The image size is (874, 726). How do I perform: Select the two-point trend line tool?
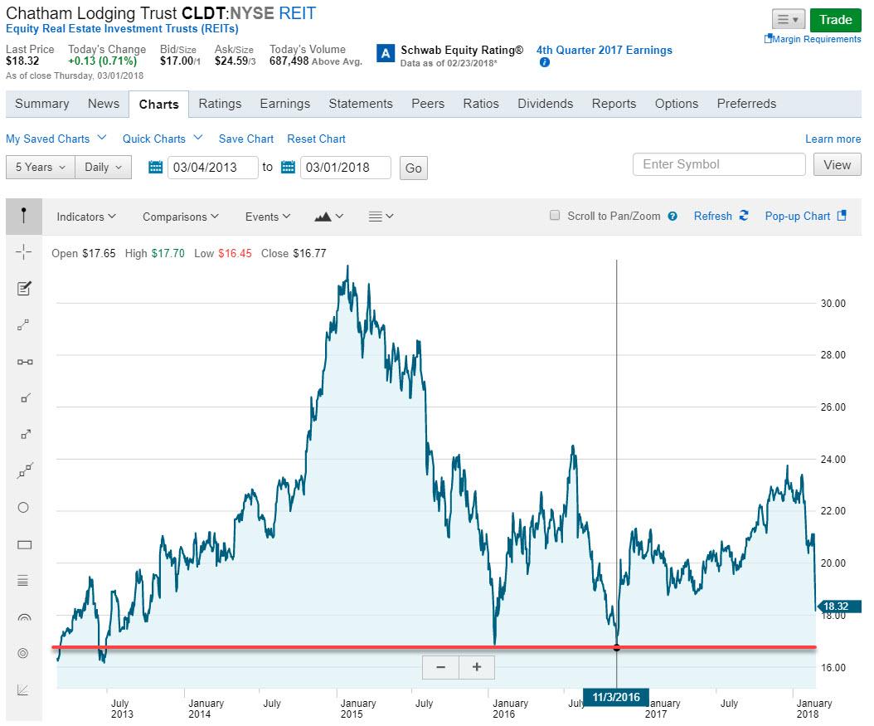[x=23, y=325]
